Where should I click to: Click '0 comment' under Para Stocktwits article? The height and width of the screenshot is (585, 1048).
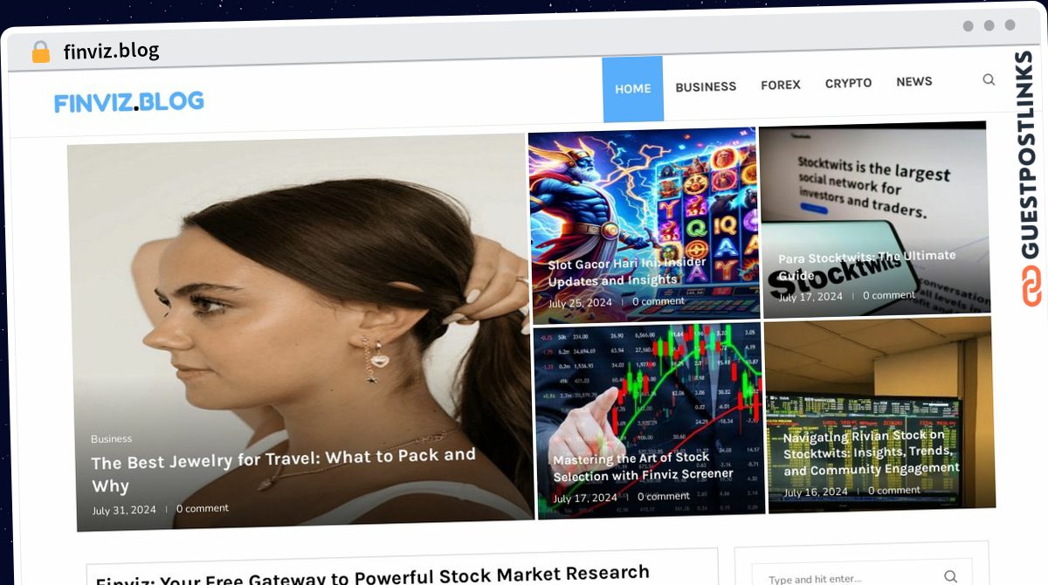pos(889,295)
